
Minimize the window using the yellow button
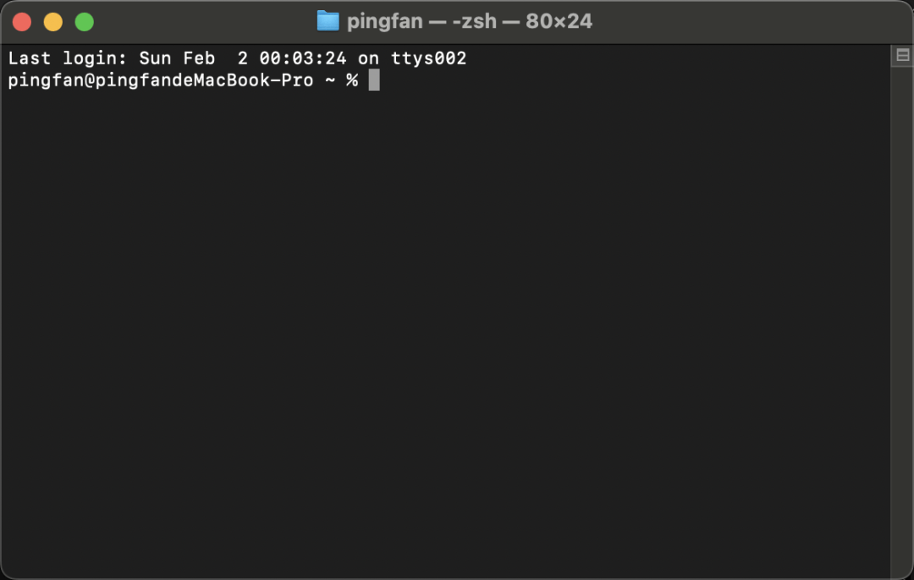click(53, 22)
